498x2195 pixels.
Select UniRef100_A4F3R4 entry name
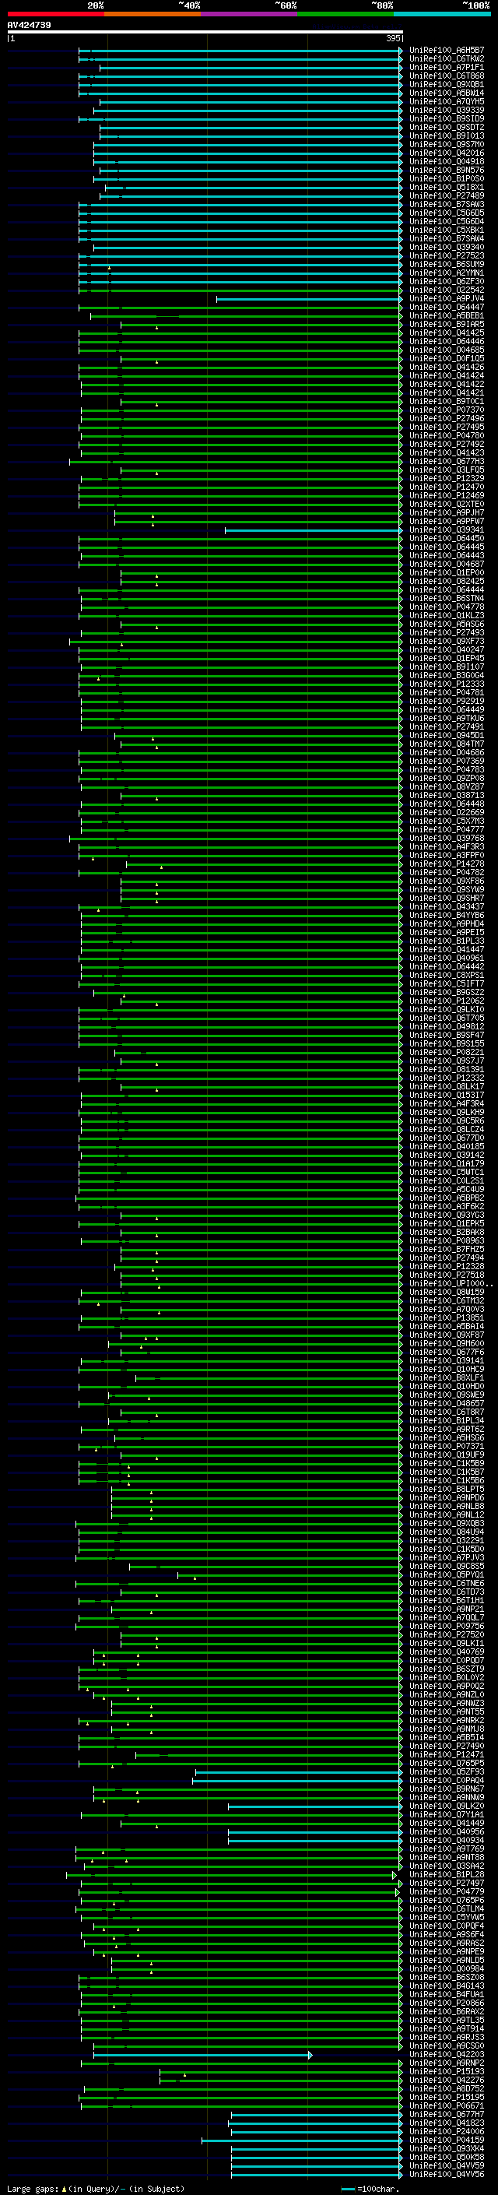point(446,1103)
